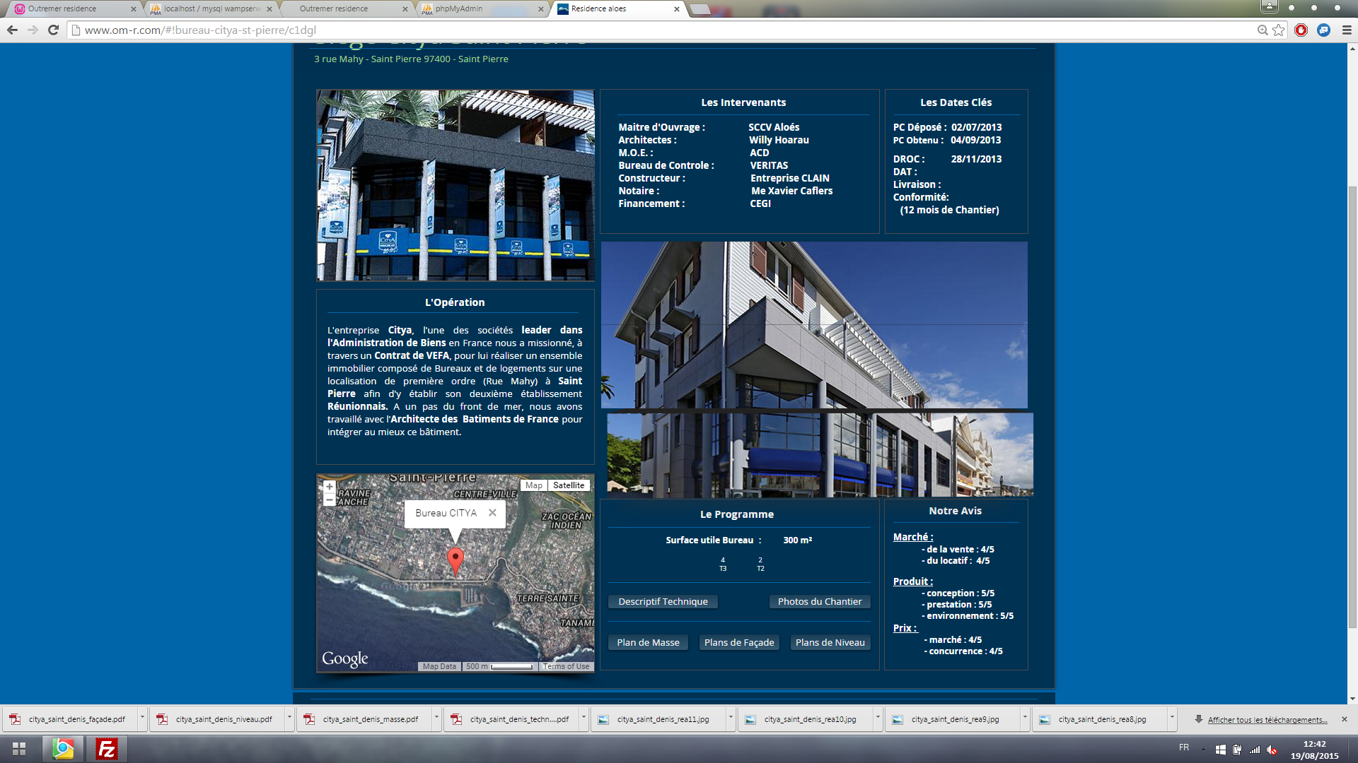Click Windows flag tray icon

coord(1220,750)
